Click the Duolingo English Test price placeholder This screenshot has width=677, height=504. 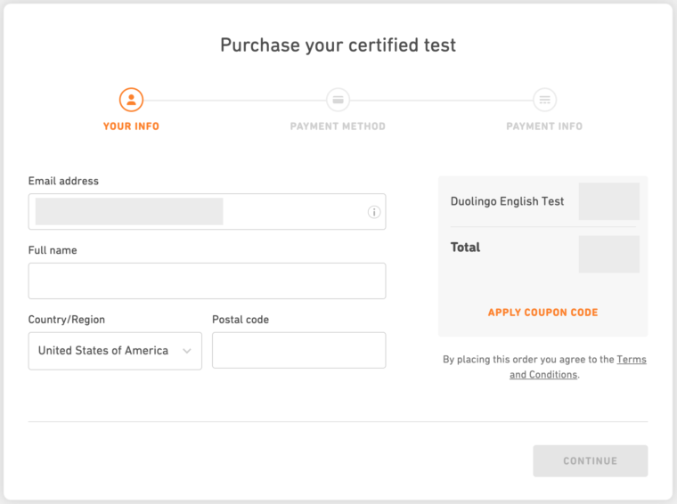609,201
